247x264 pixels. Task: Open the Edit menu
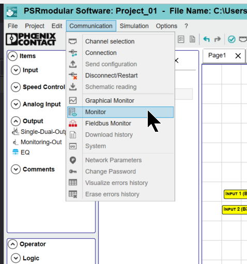[x=57, y=26]
